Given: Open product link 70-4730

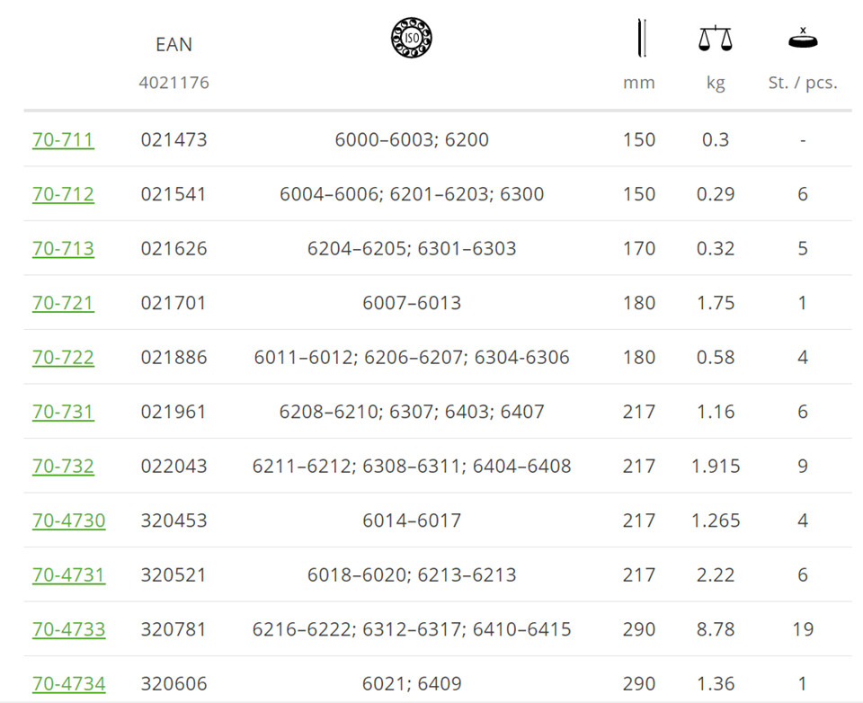Looking at the screenshot, I should click(69, 521).
